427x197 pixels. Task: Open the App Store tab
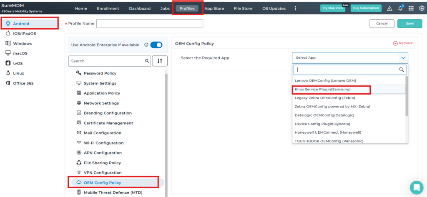pos(214,8)
